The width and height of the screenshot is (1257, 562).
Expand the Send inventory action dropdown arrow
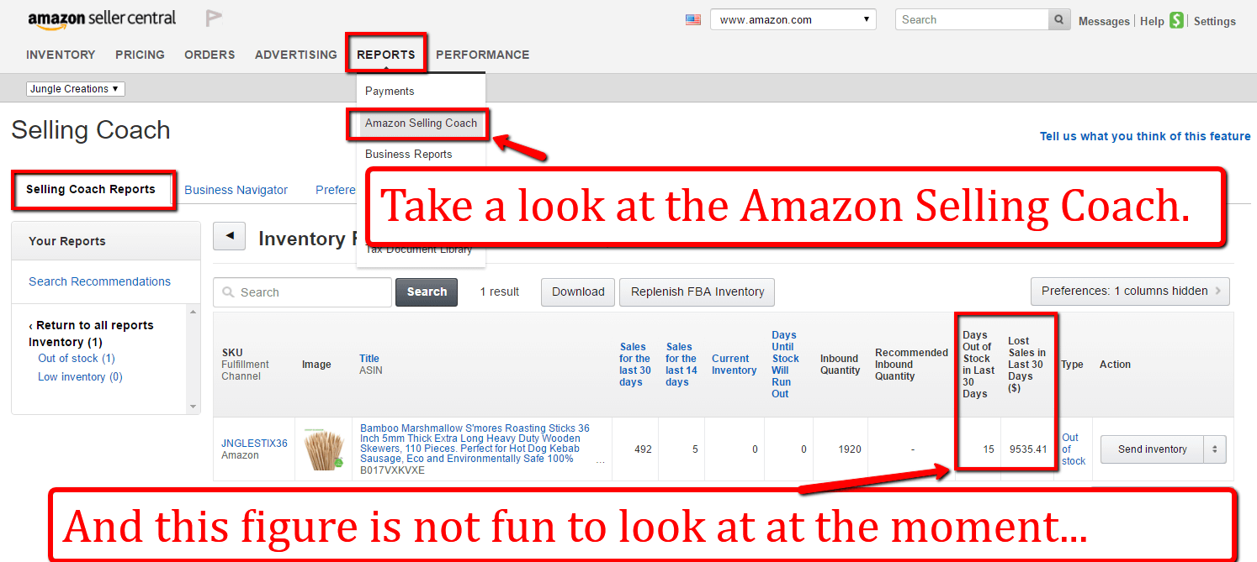pyautogui.click(x=1215, y=449)
